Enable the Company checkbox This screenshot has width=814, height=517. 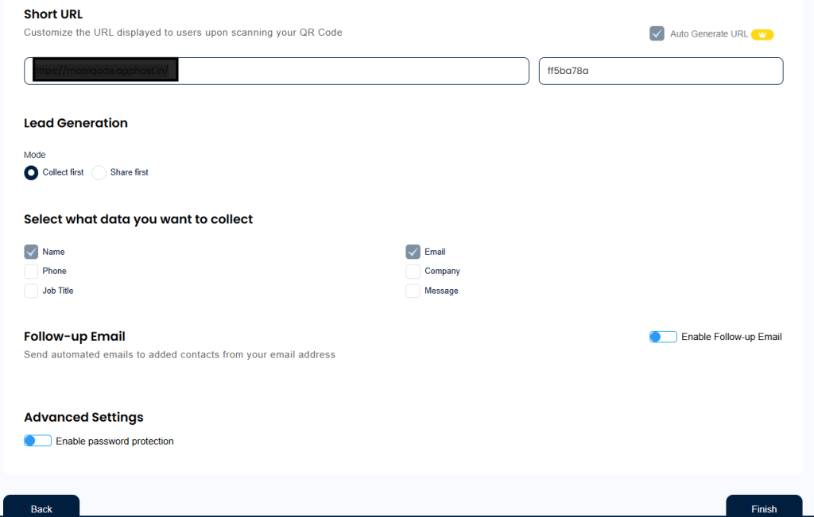pos(413,272)
